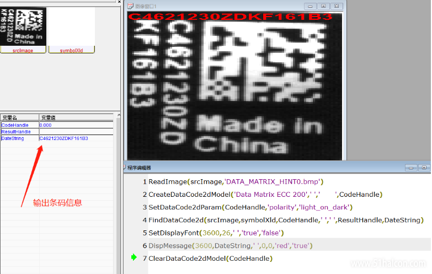Maximize the program editor window

click(x=424, y=168)
